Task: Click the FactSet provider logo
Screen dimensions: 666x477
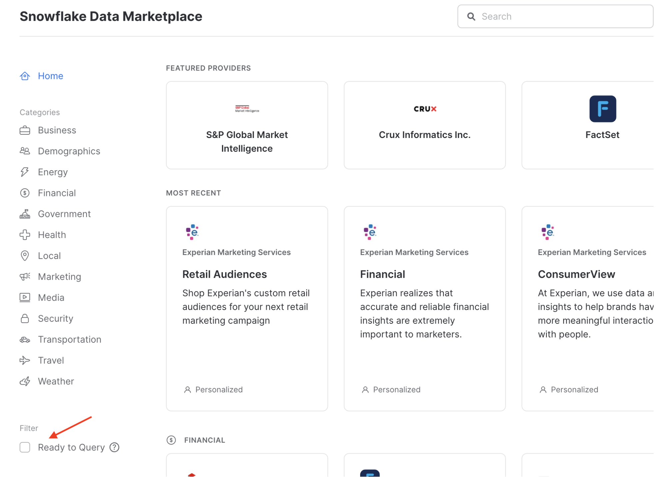Action: tap(602, 109)
